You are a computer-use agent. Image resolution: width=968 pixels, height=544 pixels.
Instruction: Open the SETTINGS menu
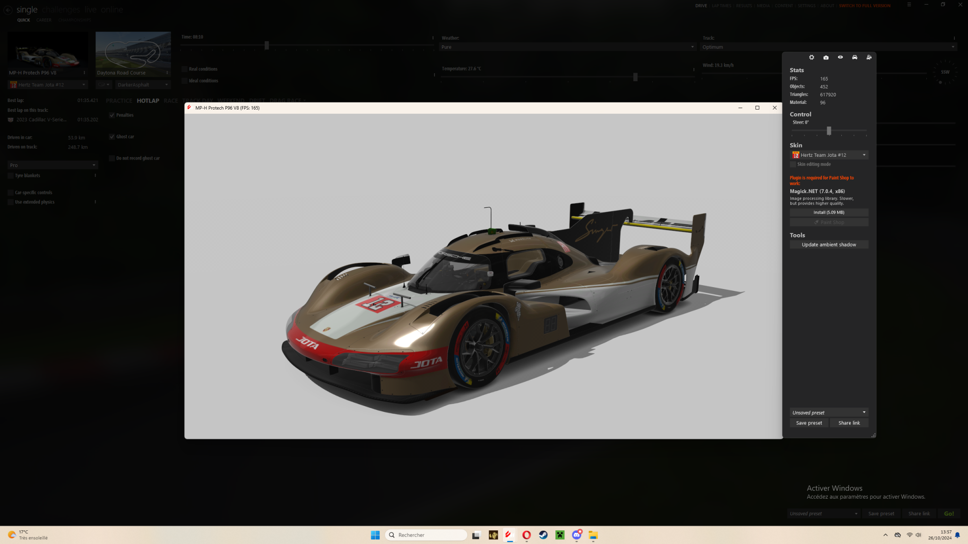tap(807, 6)
